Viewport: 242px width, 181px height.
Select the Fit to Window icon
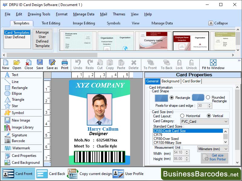tap(213, 64)
